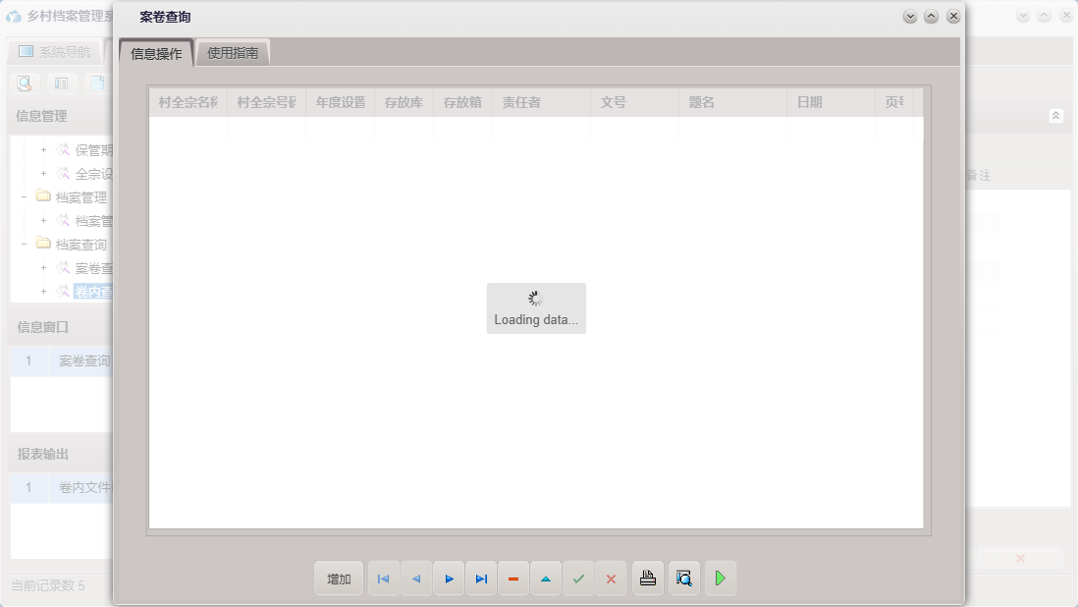Click 村全宗号码 column header

(266, 102)
